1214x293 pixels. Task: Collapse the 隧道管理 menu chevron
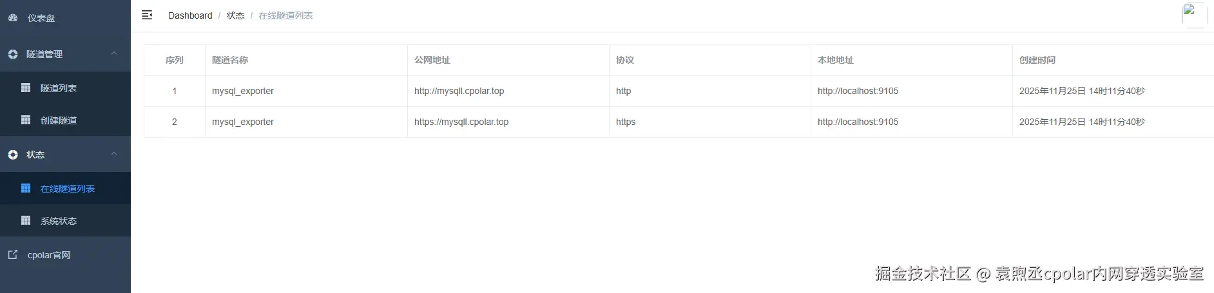coord(114,53)
